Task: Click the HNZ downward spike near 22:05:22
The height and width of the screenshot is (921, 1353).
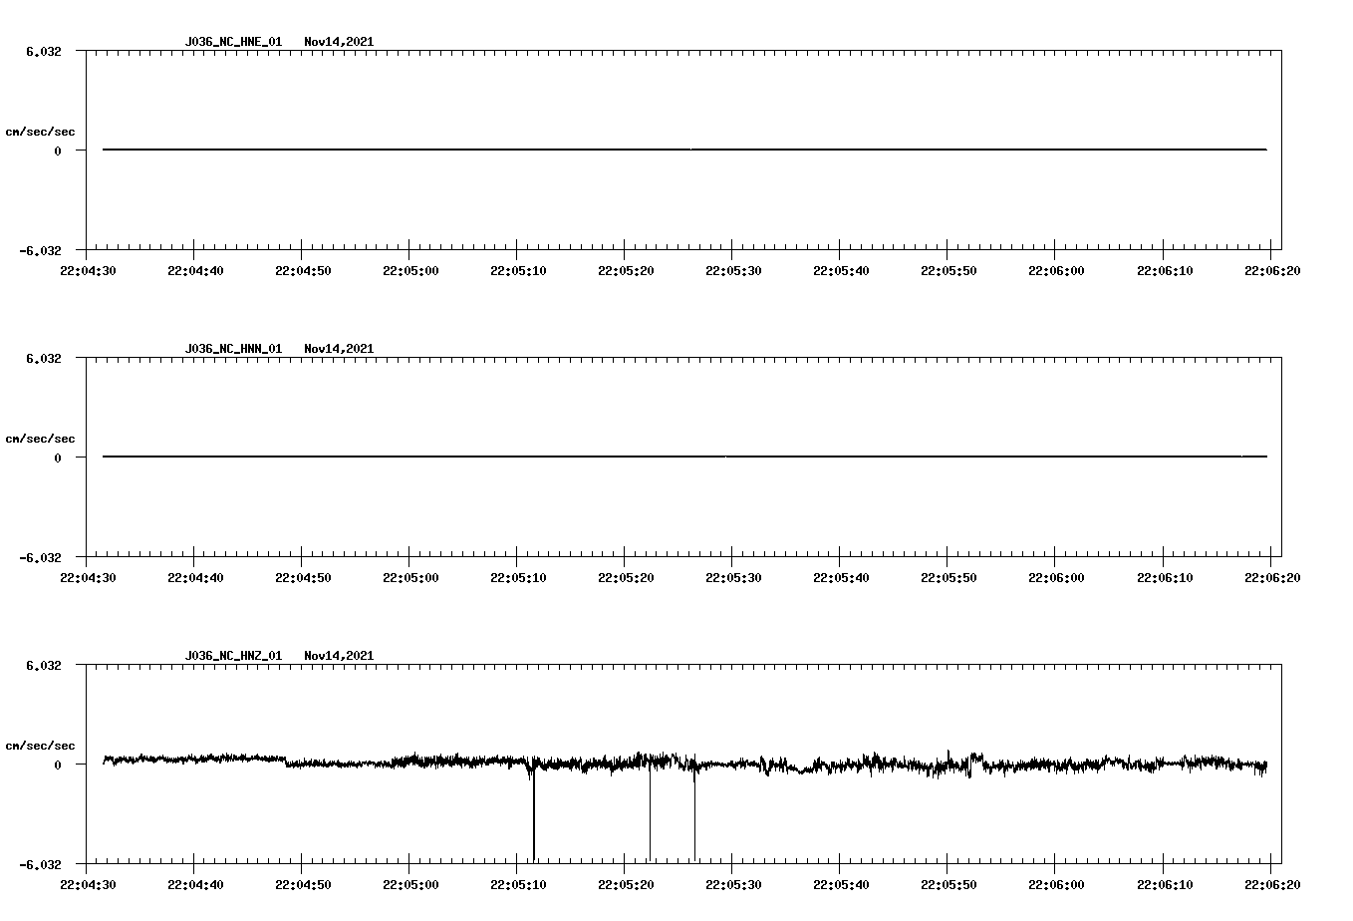Action: click(650, 812)
